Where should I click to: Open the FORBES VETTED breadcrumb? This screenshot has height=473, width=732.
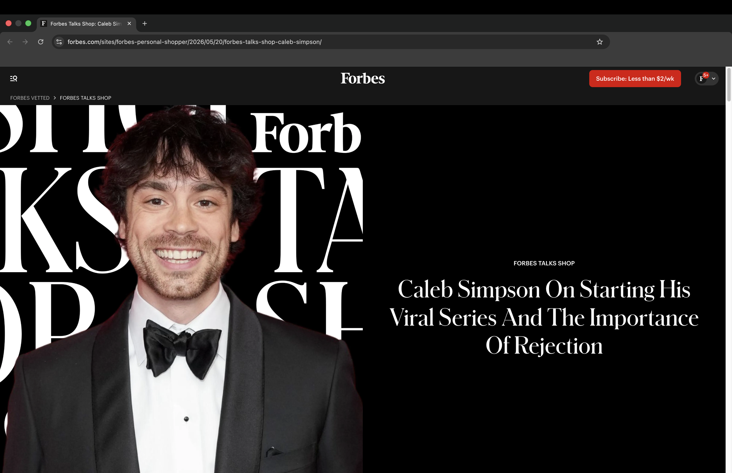tap(30, 98)
